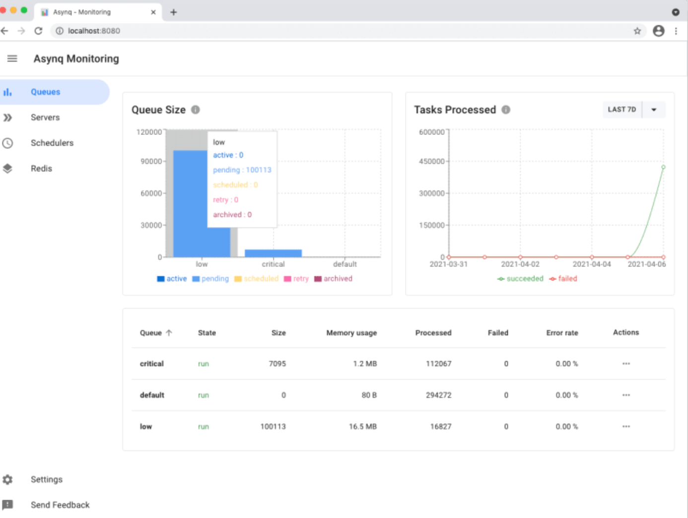This screenshot has width=688, height=518.
Task: Open the low queue link
Action: pos(145,426)
